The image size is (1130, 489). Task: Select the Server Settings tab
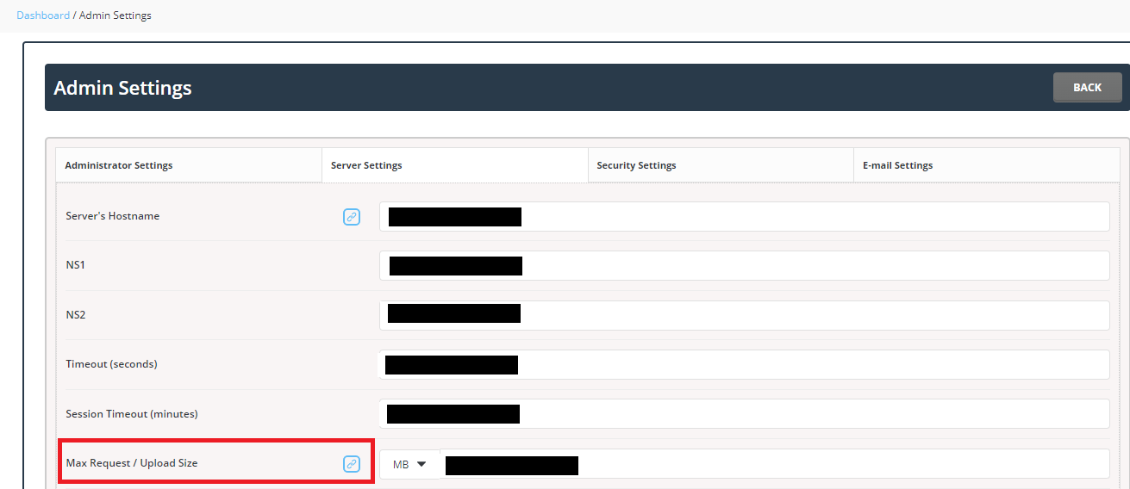coord(366,165)
